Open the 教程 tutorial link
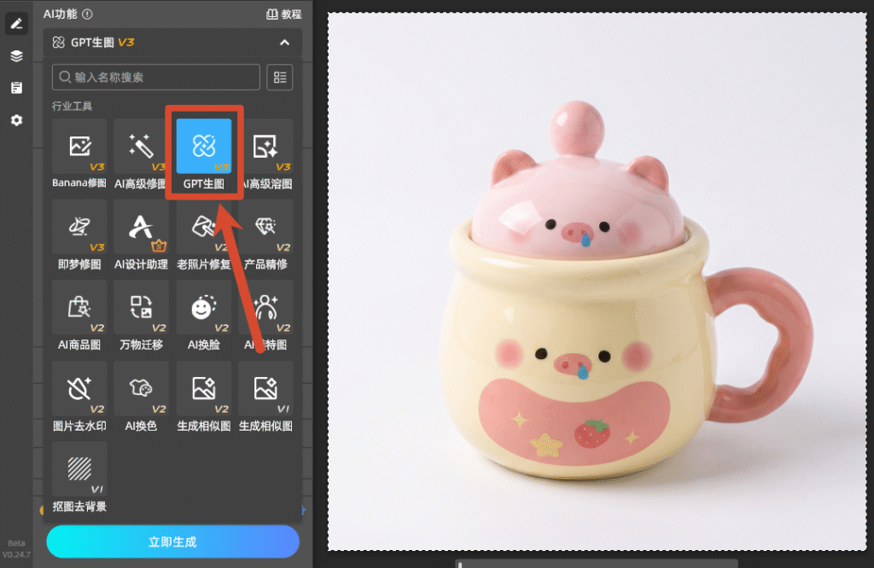The image size is (874, 568). 283,14
